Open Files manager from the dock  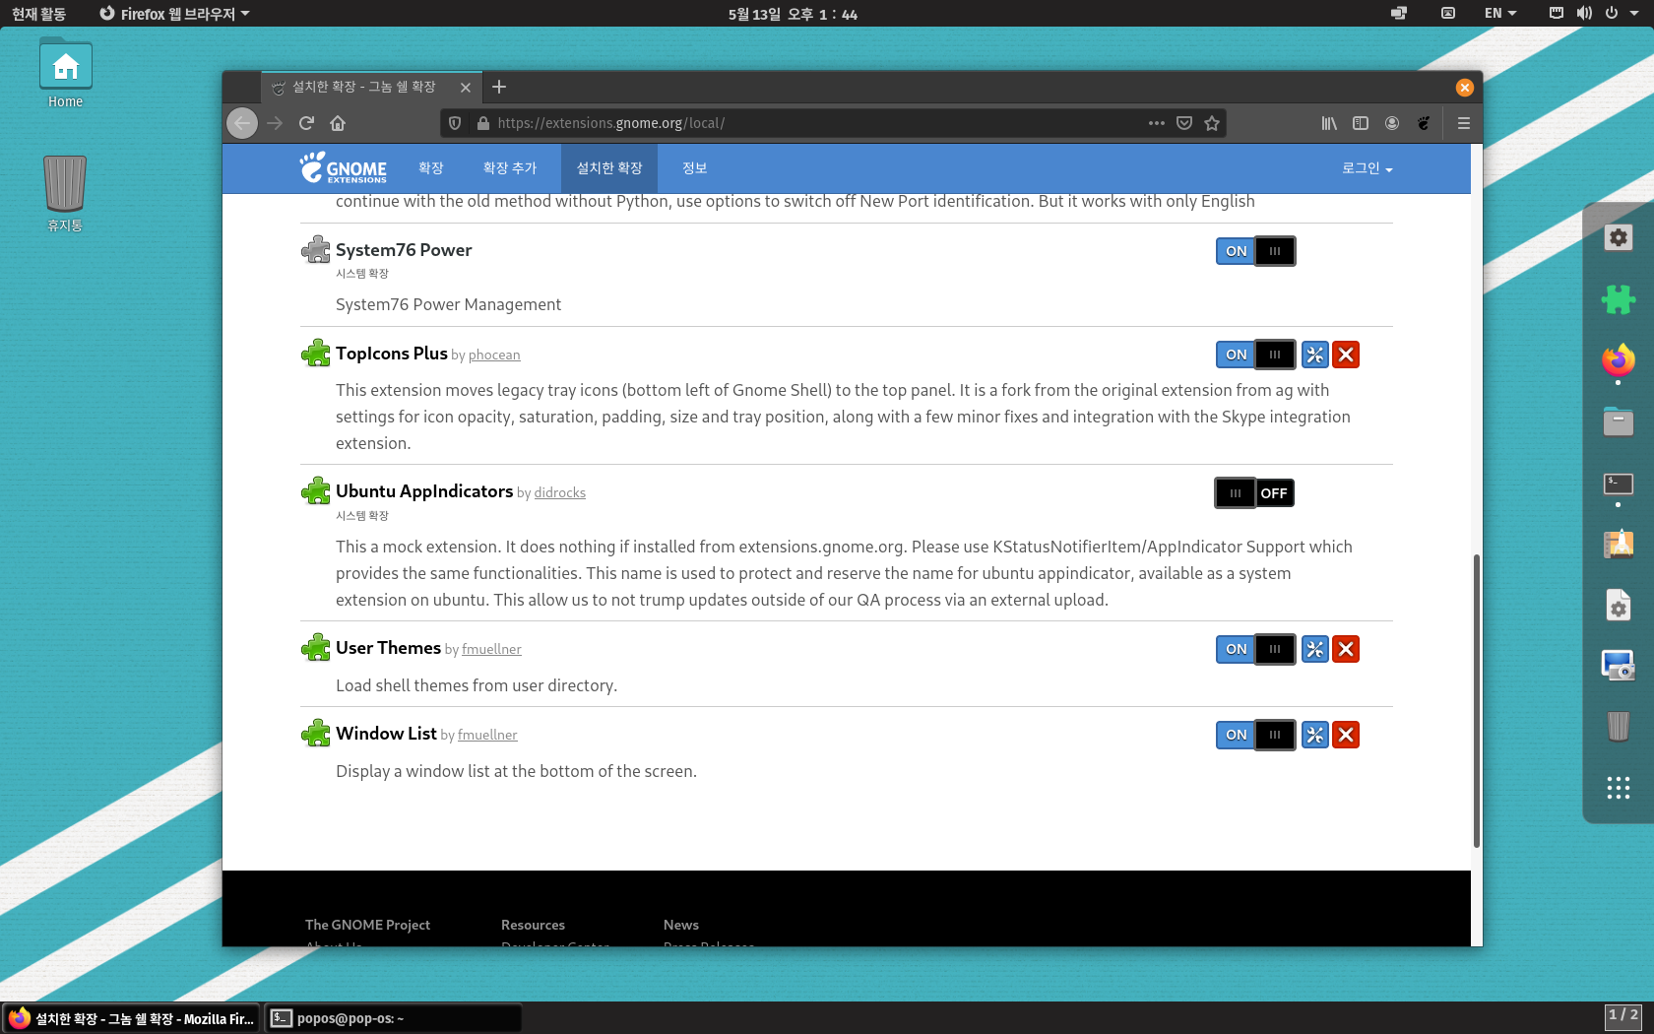tap(1619, 421)
